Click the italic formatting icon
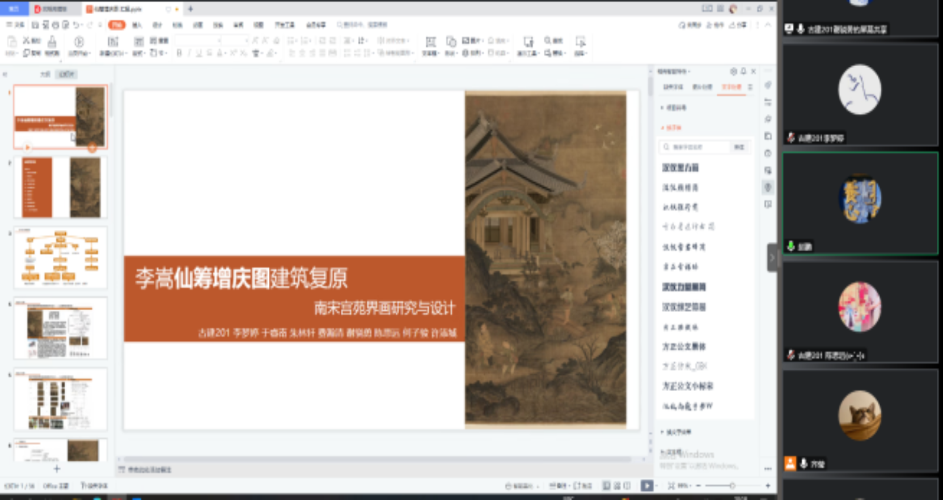The height and width of the screenshot is (501, 943). [189, 53]
